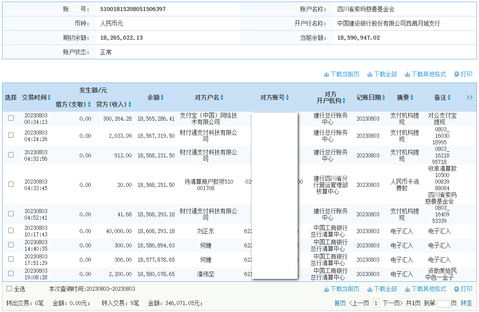The image size is (479, 312).
Task: Select the 14:40:35 何婕 row checkbox
Action: 11,245
